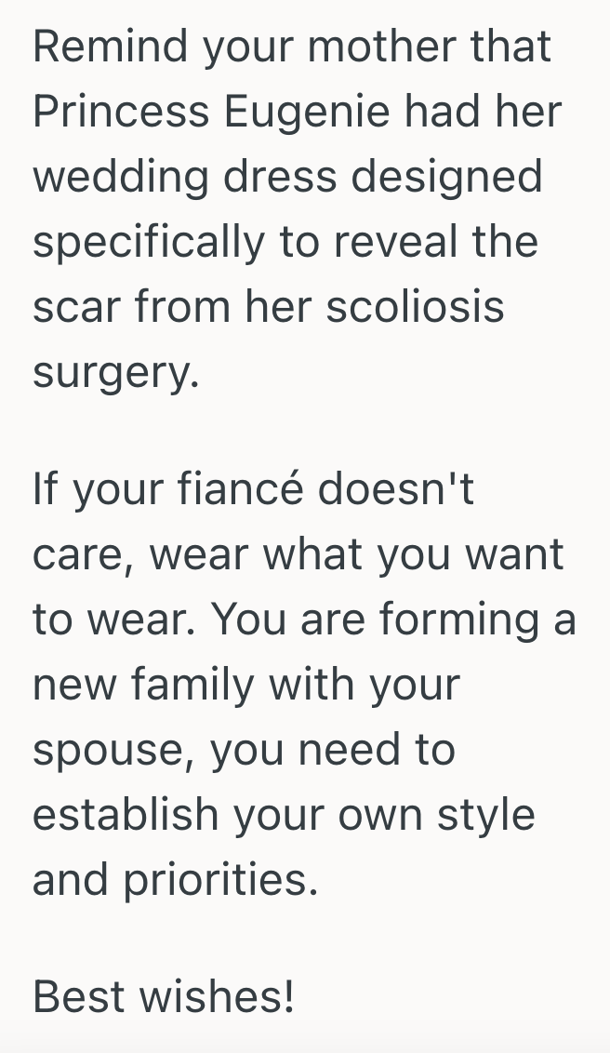610x1053 pixels.
Task: Select the word "Princess"
Action: click(121, 112)
